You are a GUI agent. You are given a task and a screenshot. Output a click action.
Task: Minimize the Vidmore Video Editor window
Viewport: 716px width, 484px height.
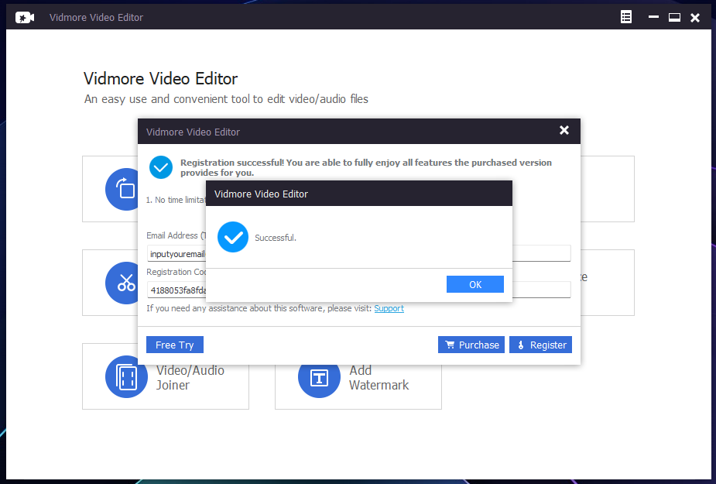(x=653, y=17)
